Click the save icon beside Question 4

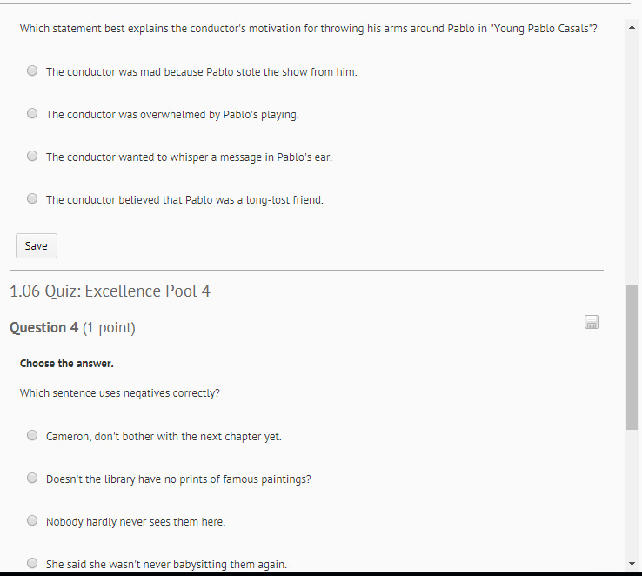(592, 323)
